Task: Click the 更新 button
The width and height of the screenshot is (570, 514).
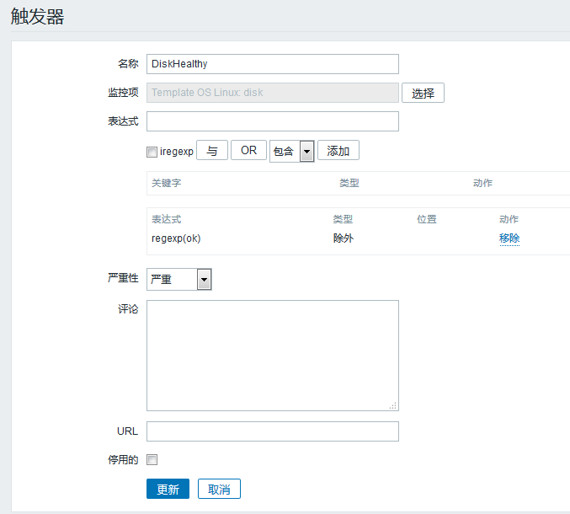Action: point(168,489)
